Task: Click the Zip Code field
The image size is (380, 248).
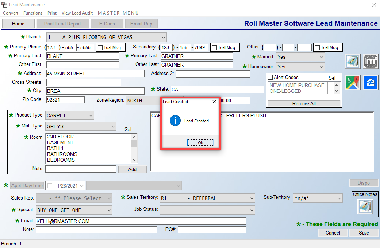Action: tap(65, 100)
